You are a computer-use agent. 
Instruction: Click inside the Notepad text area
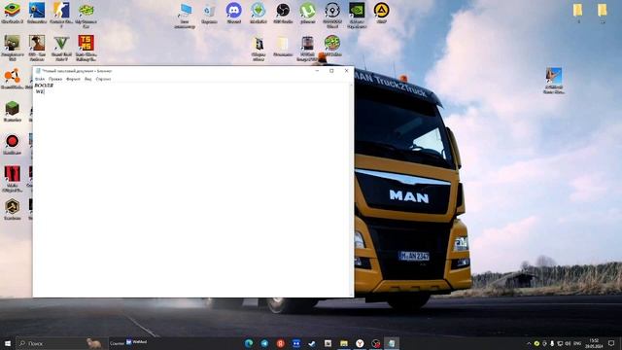click(191, 191)
